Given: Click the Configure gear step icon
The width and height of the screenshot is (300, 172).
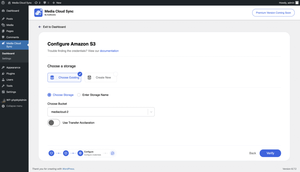Looking at the screenshot, I should click(80, 153).
